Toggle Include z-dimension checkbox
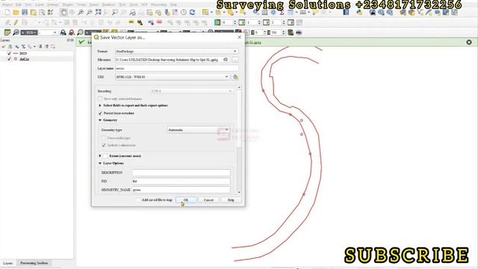Viewport: 478px width, 269px height. [104, 145]
